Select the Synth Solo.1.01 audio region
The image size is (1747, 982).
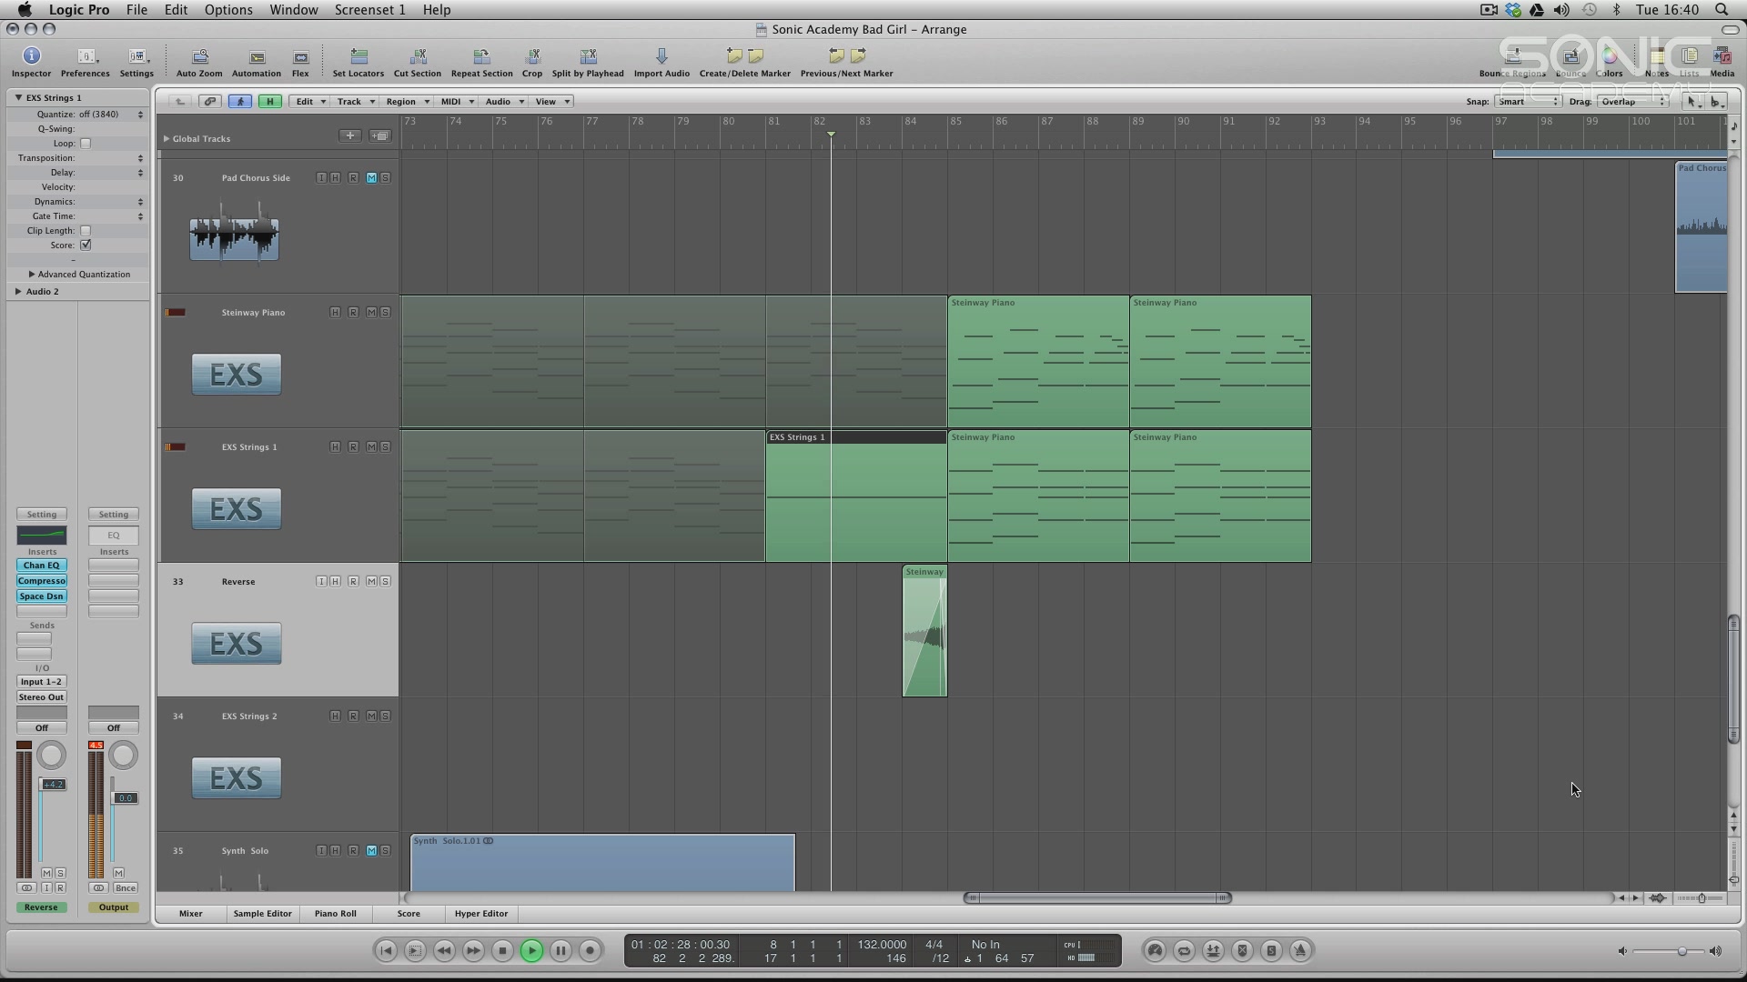(x=602, y=863)
